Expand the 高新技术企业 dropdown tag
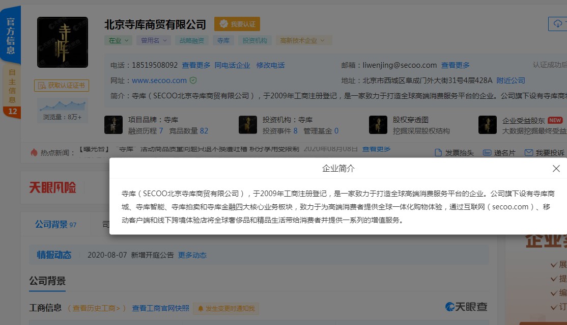 coord(303,41)
